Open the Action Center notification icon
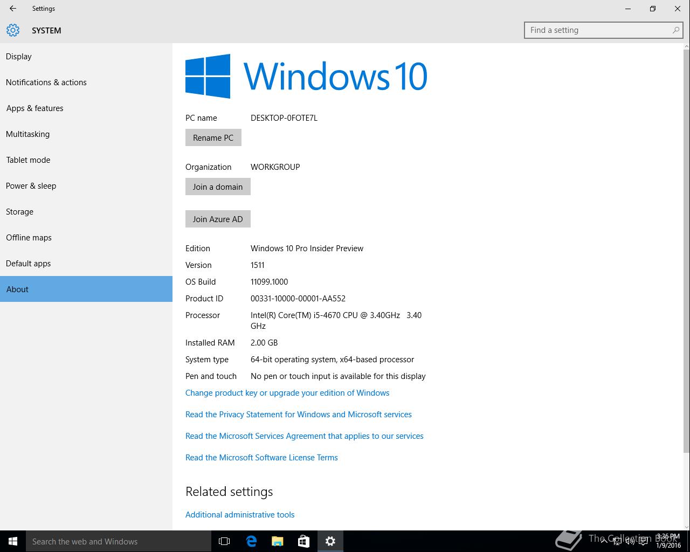690x552 pixels. click(x=643, y=541)
